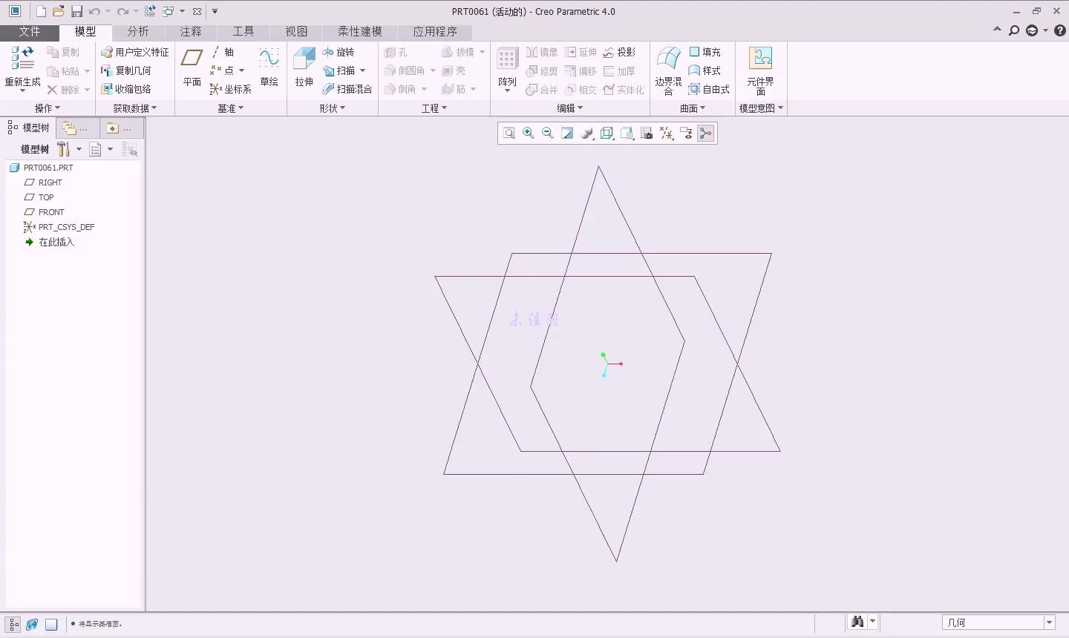Expand the 工程 group dropdown

click(x=435, y=108)
